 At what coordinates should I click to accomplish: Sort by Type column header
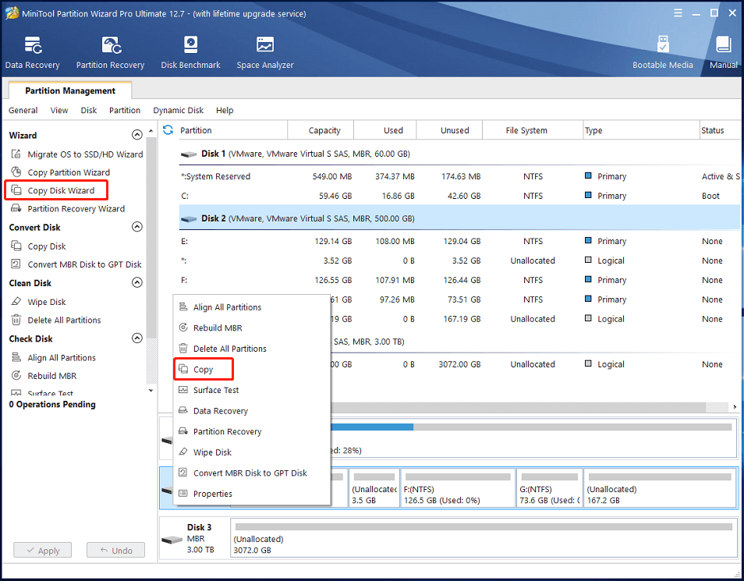[641, 130]
